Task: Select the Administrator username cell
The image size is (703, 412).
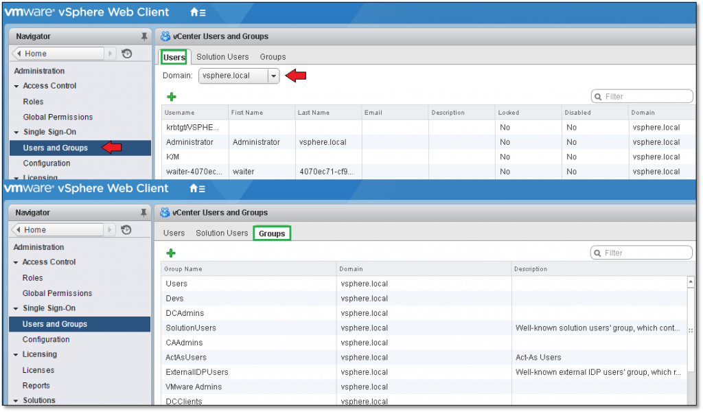Action: [195, 142]
